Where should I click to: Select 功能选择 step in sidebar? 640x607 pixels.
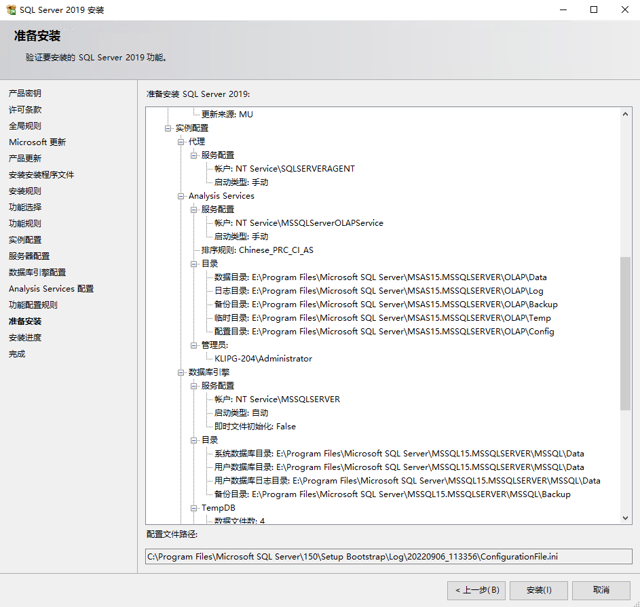25,208
